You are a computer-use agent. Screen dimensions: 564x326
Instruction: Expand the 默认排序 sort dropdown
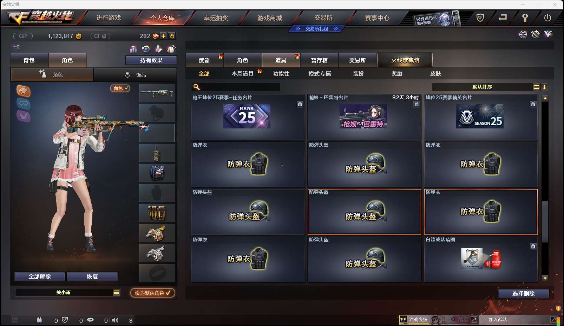536,87
